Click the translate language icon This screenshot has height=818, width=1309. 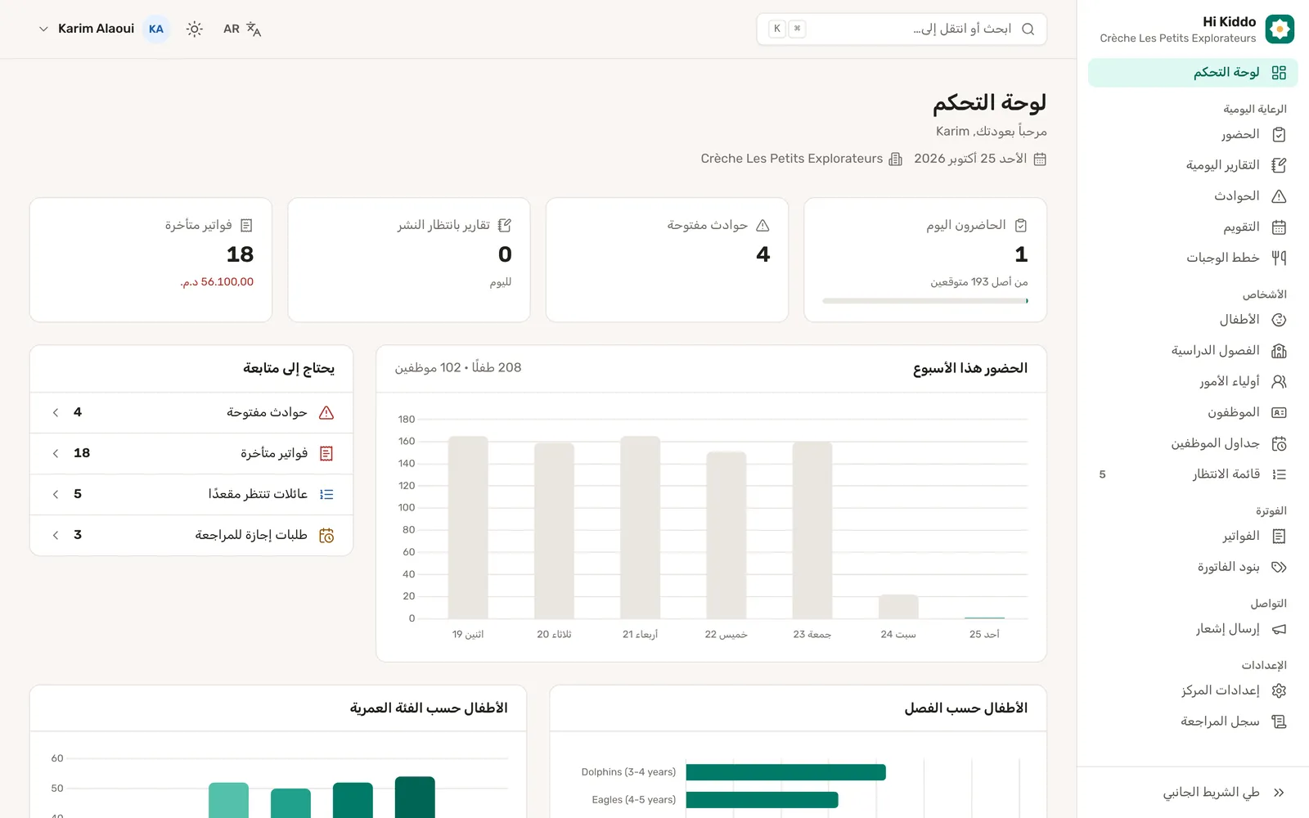point(254,29)
